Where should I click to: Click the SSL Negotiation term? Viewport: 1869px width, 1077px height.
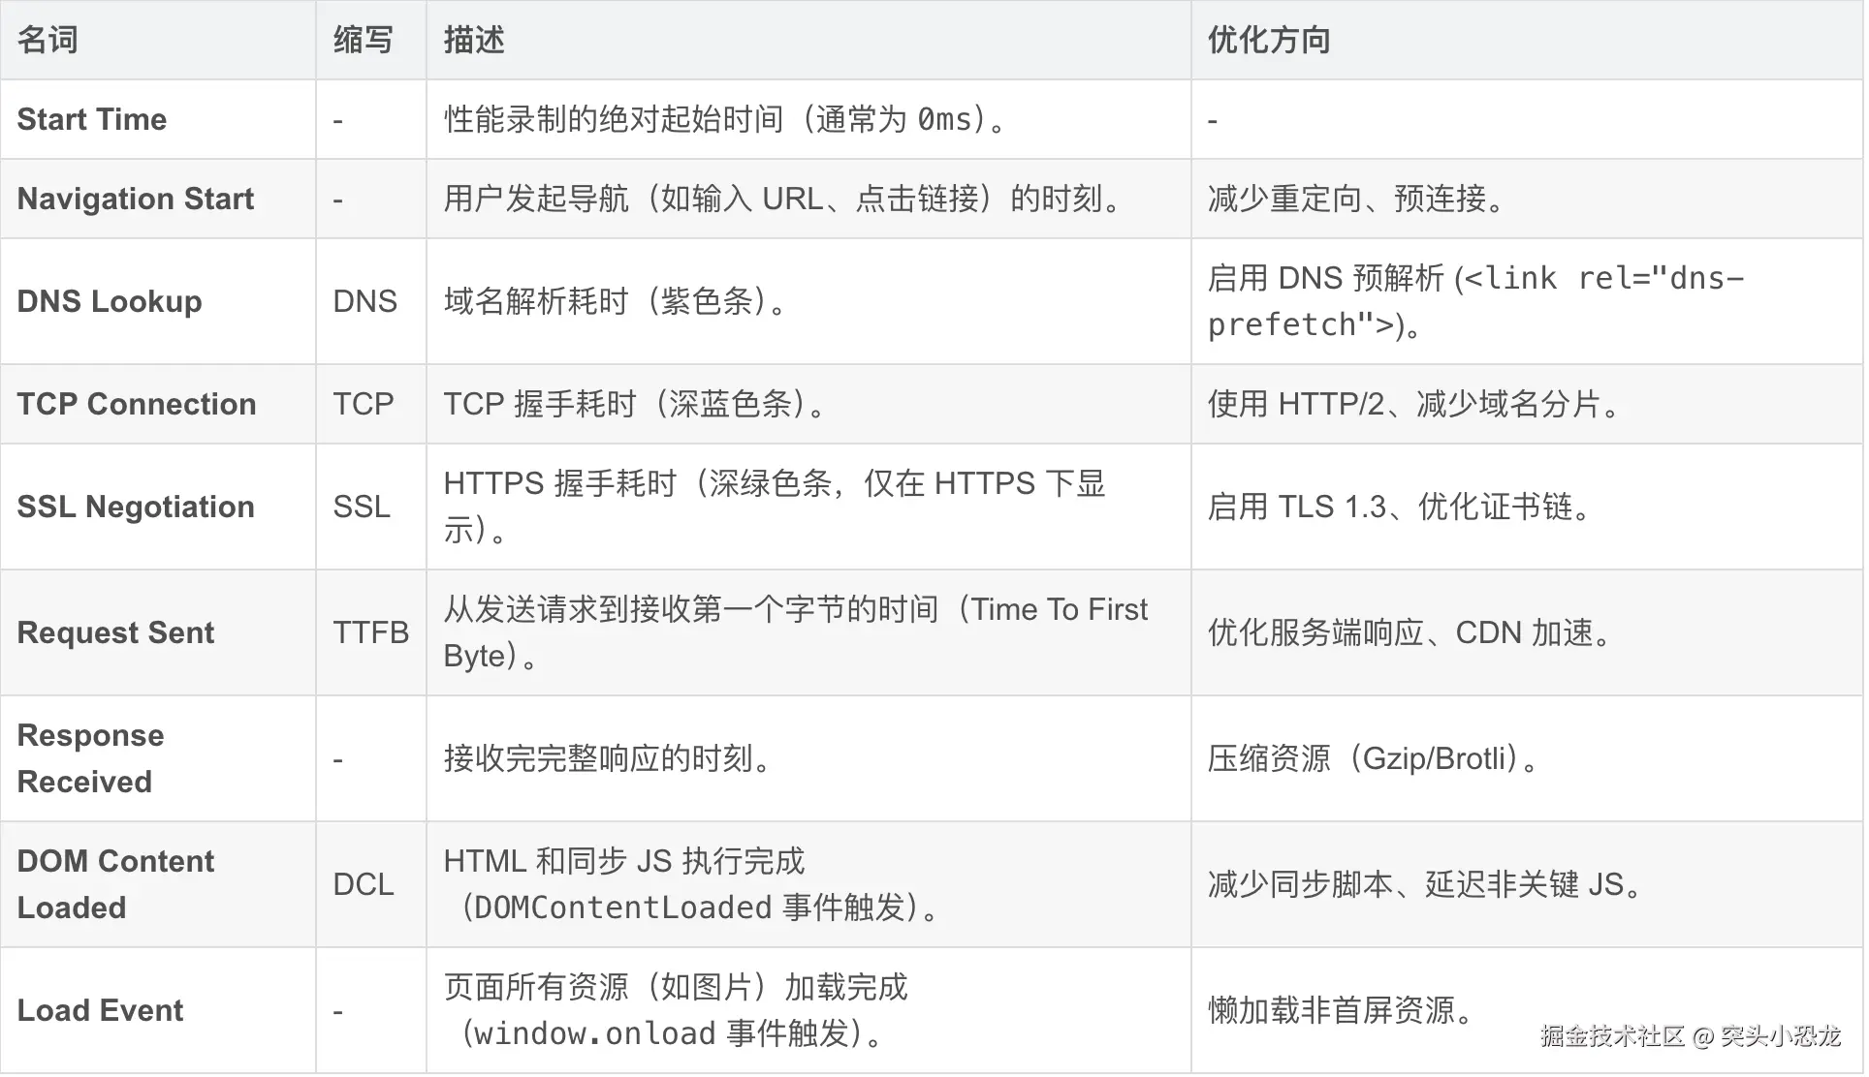136,507
